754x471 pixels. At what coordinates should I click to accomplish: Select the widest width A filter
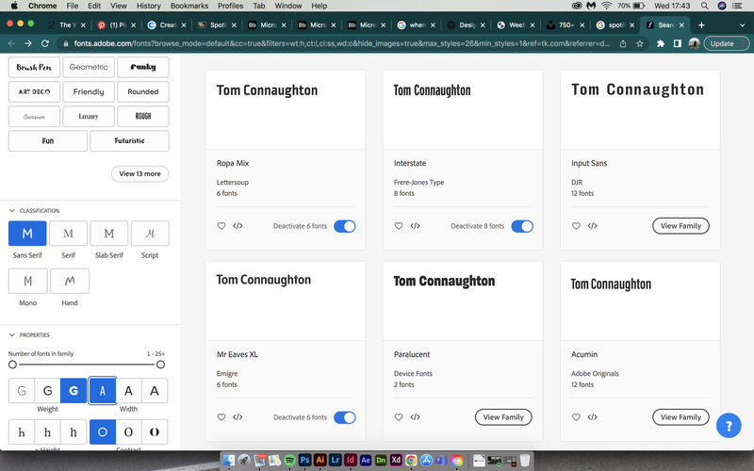tap(155, 391)
